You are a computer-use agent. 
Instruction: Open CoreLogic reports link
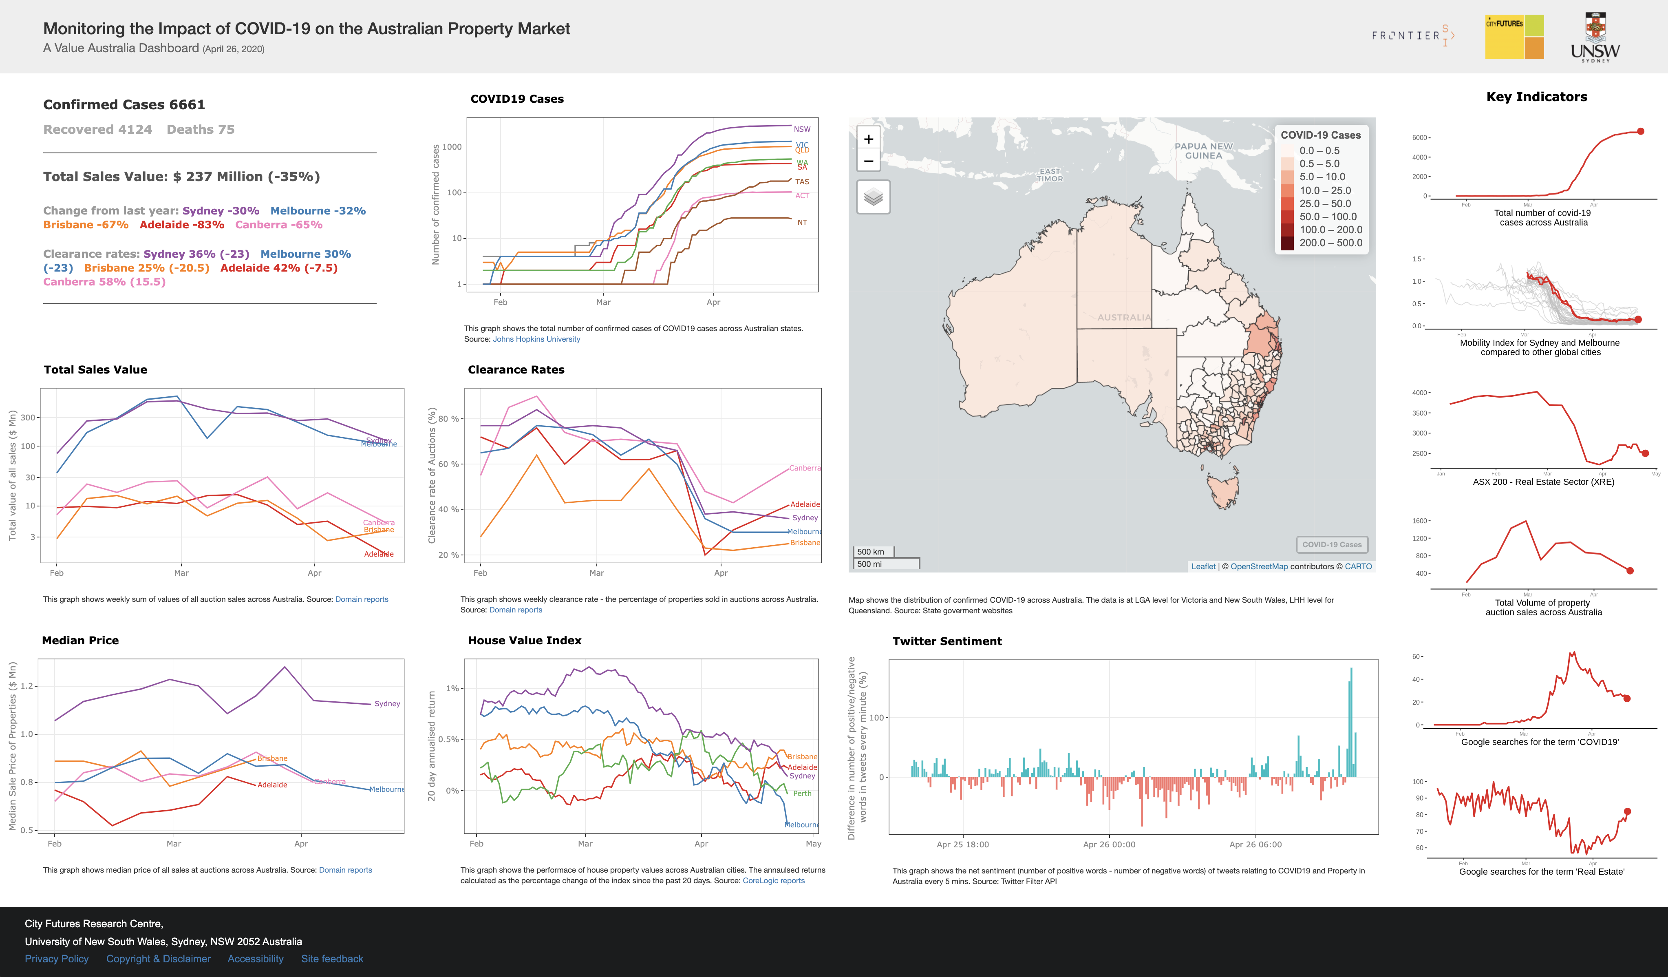click(x=773, y=880)
